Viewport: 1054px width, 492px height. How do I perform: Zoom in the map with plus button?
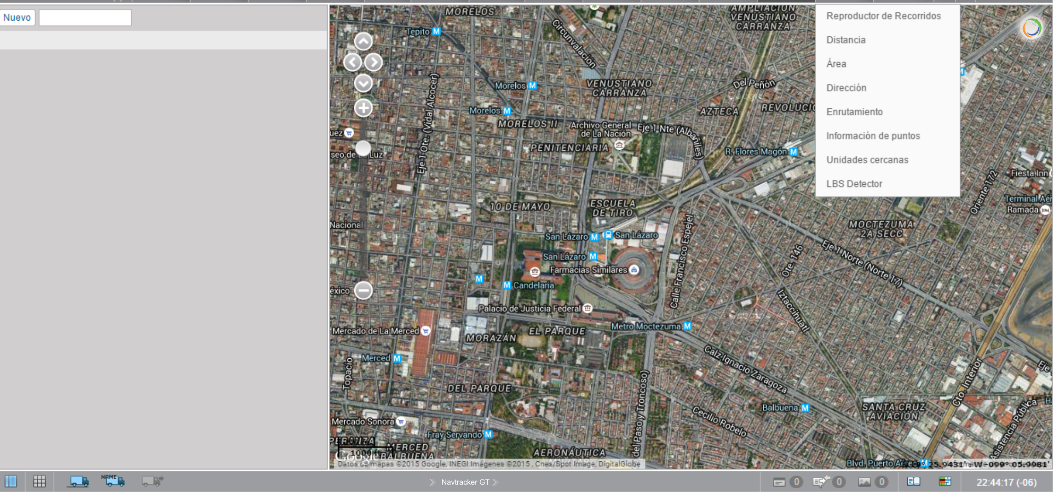pos(363,108)
